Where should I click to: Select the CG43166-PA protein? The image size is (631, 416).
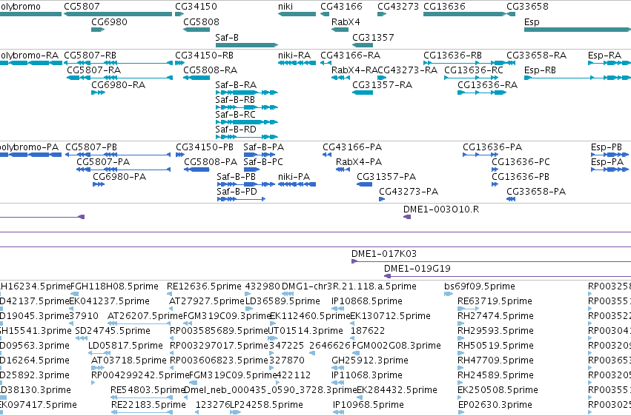click(x=327, y=155)
